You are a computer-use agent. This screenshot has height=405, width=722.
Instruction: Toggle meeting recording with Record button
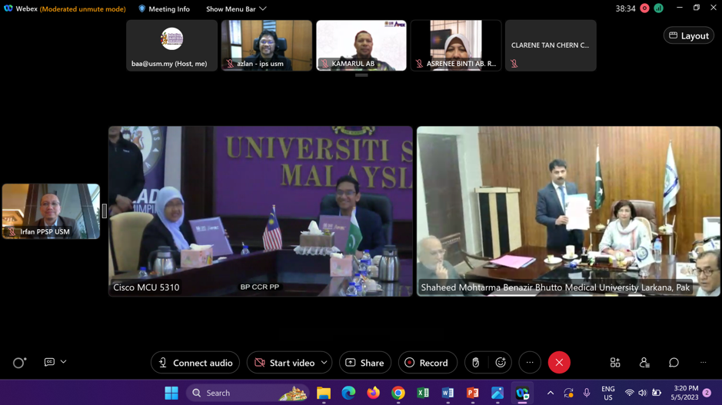click(427, 363)
